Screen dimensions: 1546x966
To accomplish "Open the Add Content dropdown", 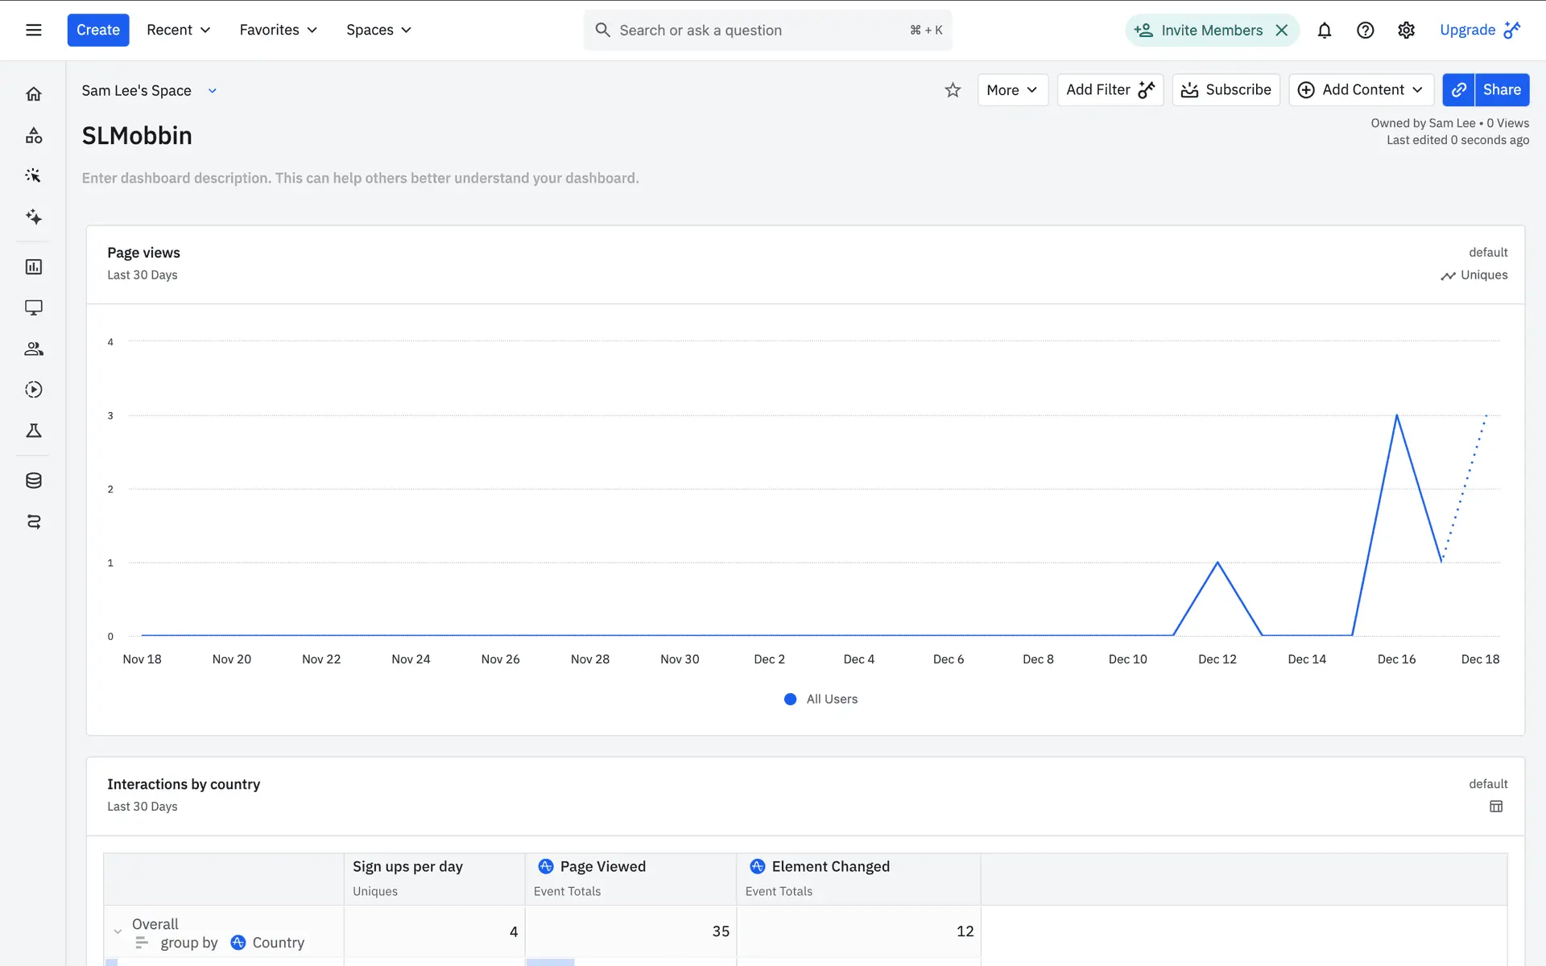I will (x=1361, y=90).
